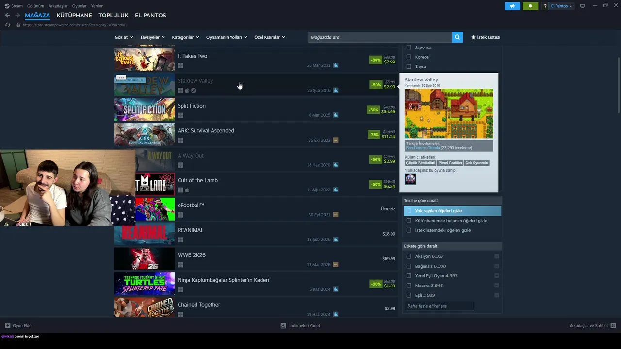The image size is (621, 349).
Task: Switch to the KÜTÜPHANE tab
Action: tap(74, 16)
